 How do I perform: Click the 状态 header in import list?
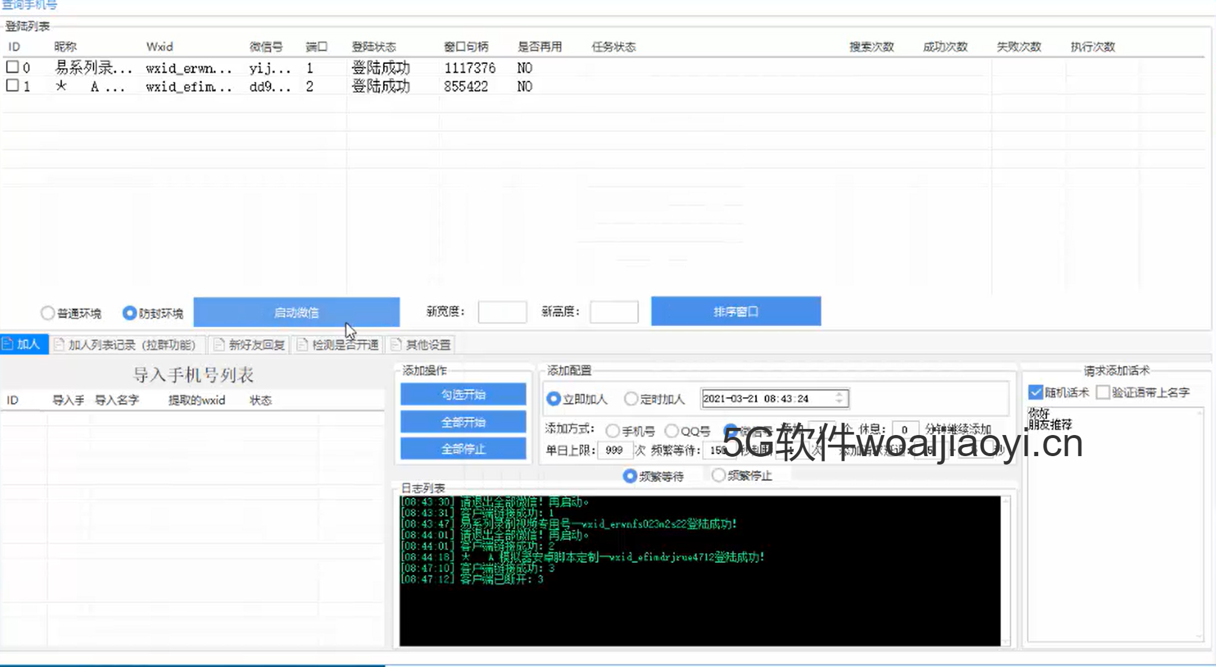(261, 400)
